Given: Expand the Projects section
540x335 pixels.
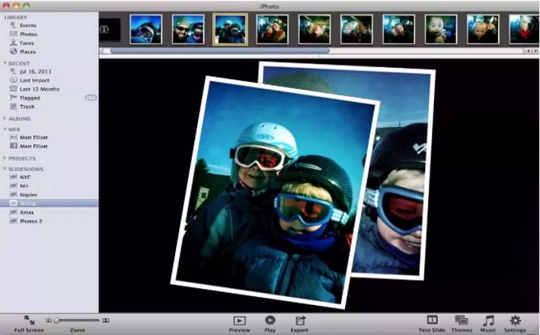Looking at the screenshot, I should point(5,158).
